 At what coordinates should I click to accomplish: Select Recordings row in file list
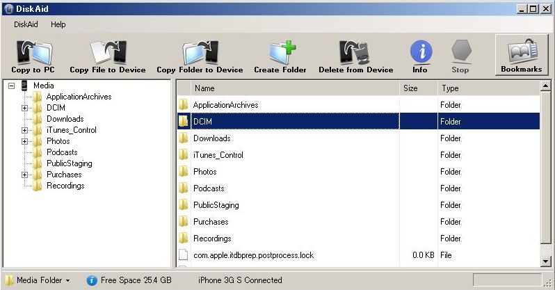click(359, 238)
